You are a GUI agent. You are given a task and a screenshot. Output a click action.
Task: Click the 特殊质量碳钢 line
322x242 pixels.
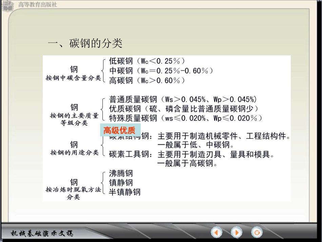click(186, 118)
